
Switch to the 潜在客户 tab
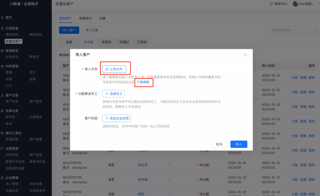pos(65,18)
